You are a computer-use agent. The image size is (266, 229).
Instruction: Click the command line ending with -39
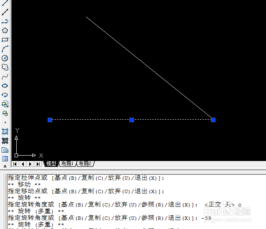click(x=109, y=218)
